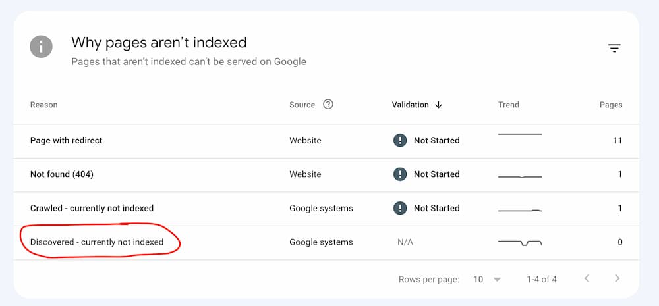Viewport: 659px width, 306px height.
Task: Click Not Started in the Crawled row
Action: (x=437, y=208)
